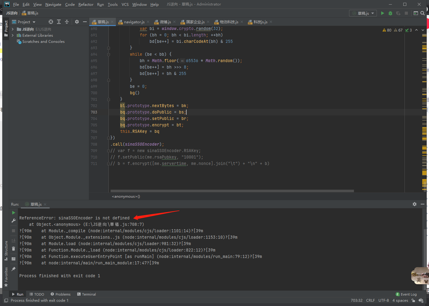Open the 草稿.js run configuration dropdown

click(x=363, y=13)
